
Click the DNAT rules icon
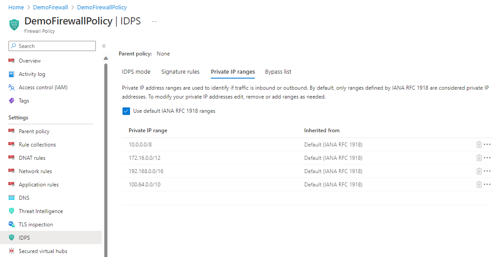[12, 158]
